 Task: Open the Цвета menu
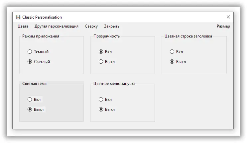[x=23, y=26]
